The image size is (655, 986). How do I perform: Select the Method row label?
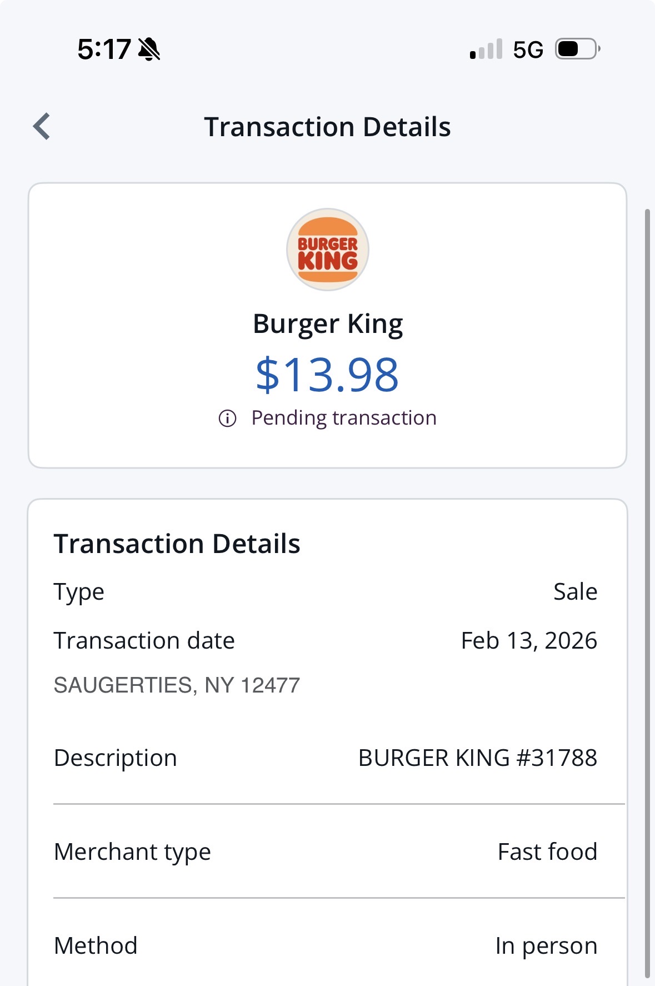(x=96, y=946)
